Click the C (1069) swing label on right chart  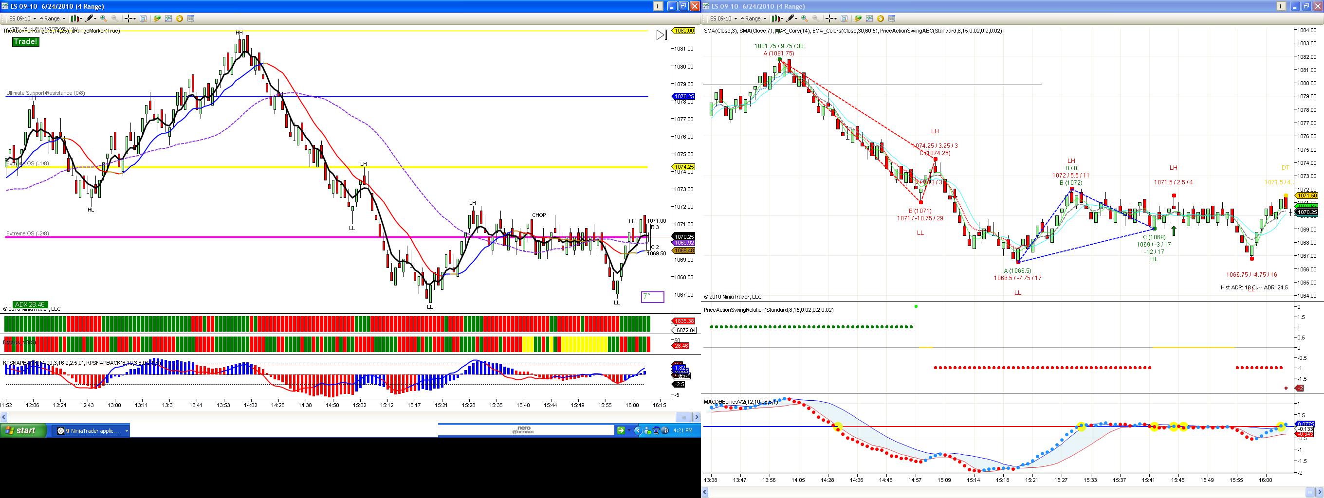(1154, 237)
